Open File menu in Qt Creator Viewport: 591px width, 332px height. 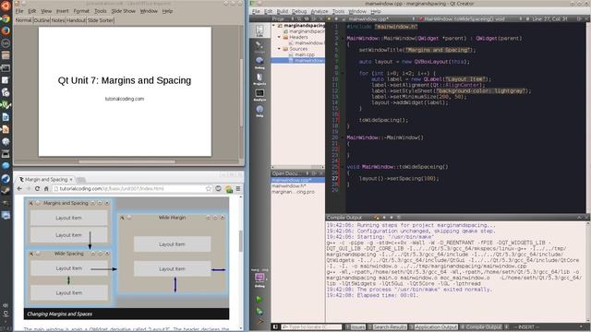point(256,11)
